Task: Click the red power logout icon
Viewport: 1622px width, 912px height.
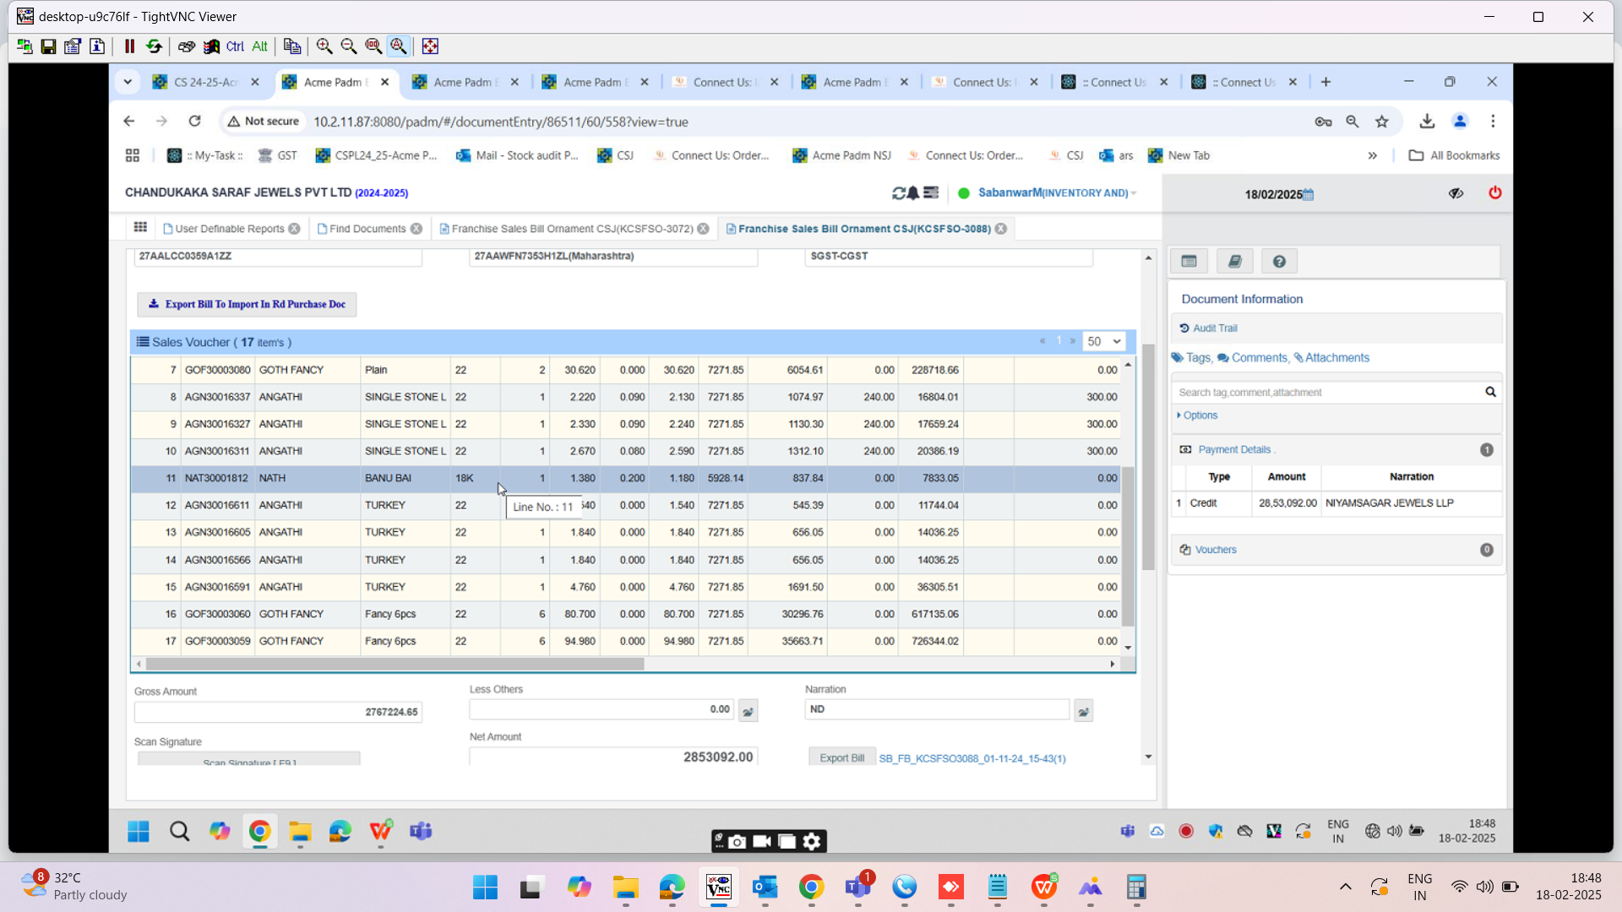Action: (x=1495, y=193)
